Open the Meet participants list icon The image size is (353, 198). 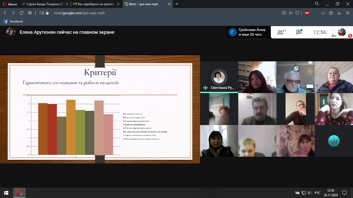(x=281, y=32)
